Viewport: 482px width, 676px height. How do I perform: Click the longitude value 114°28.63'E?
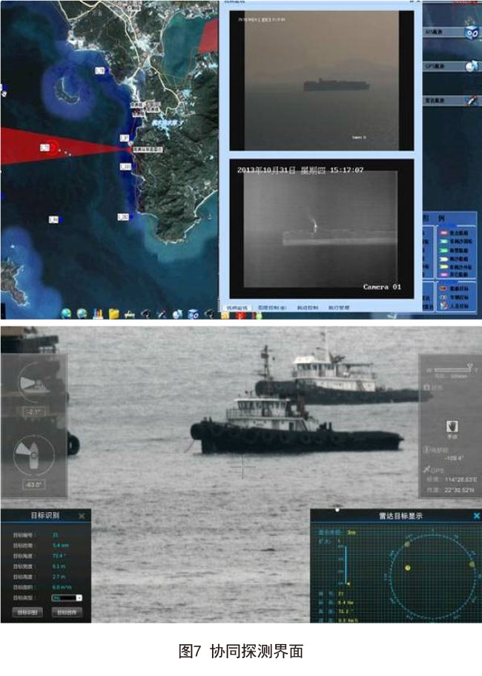[x=460, y=480]
